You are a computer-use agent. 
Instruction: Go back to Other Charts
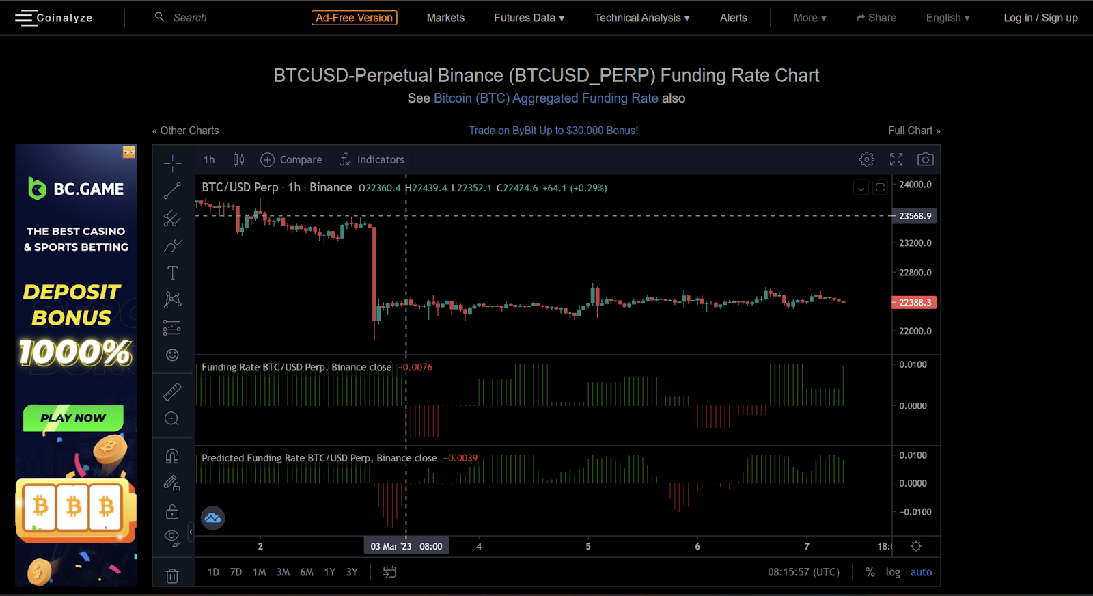click(185, 131)
